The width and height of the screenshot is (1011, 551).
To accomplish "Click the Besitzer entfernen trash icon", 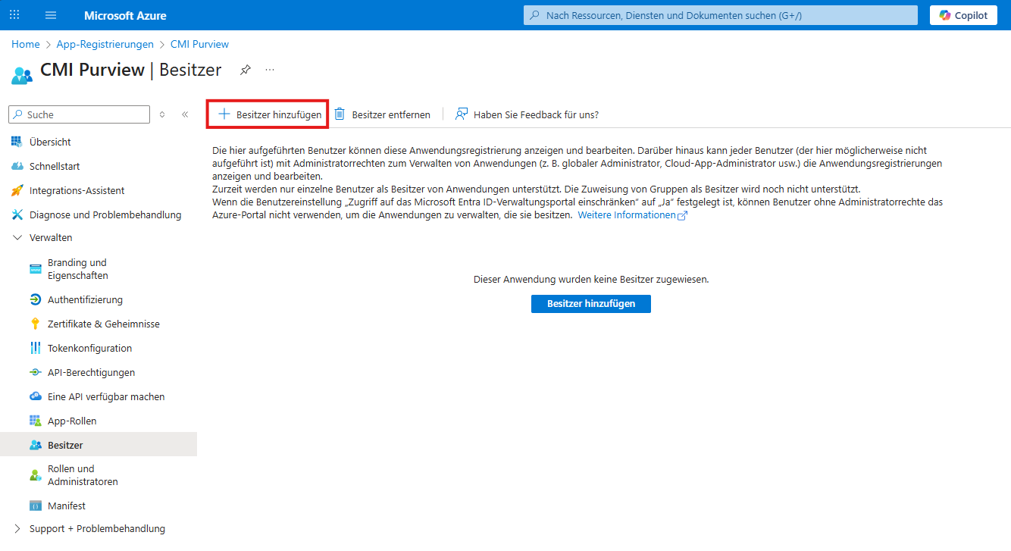I will (340, 114).
